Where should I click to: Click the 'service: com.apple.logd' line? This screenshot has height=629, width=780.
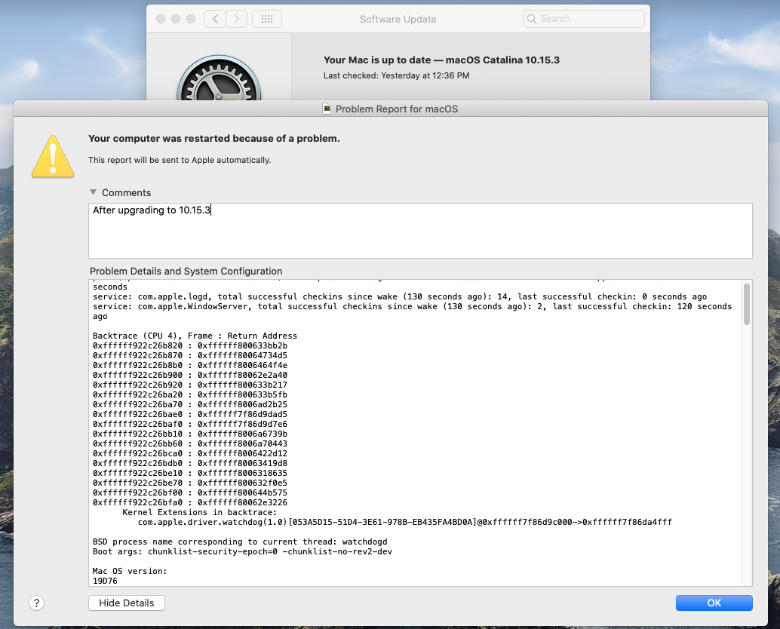(400, 297)
